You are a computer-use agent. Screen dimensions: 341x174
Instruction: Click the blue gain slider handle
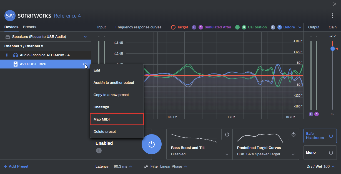333,49
